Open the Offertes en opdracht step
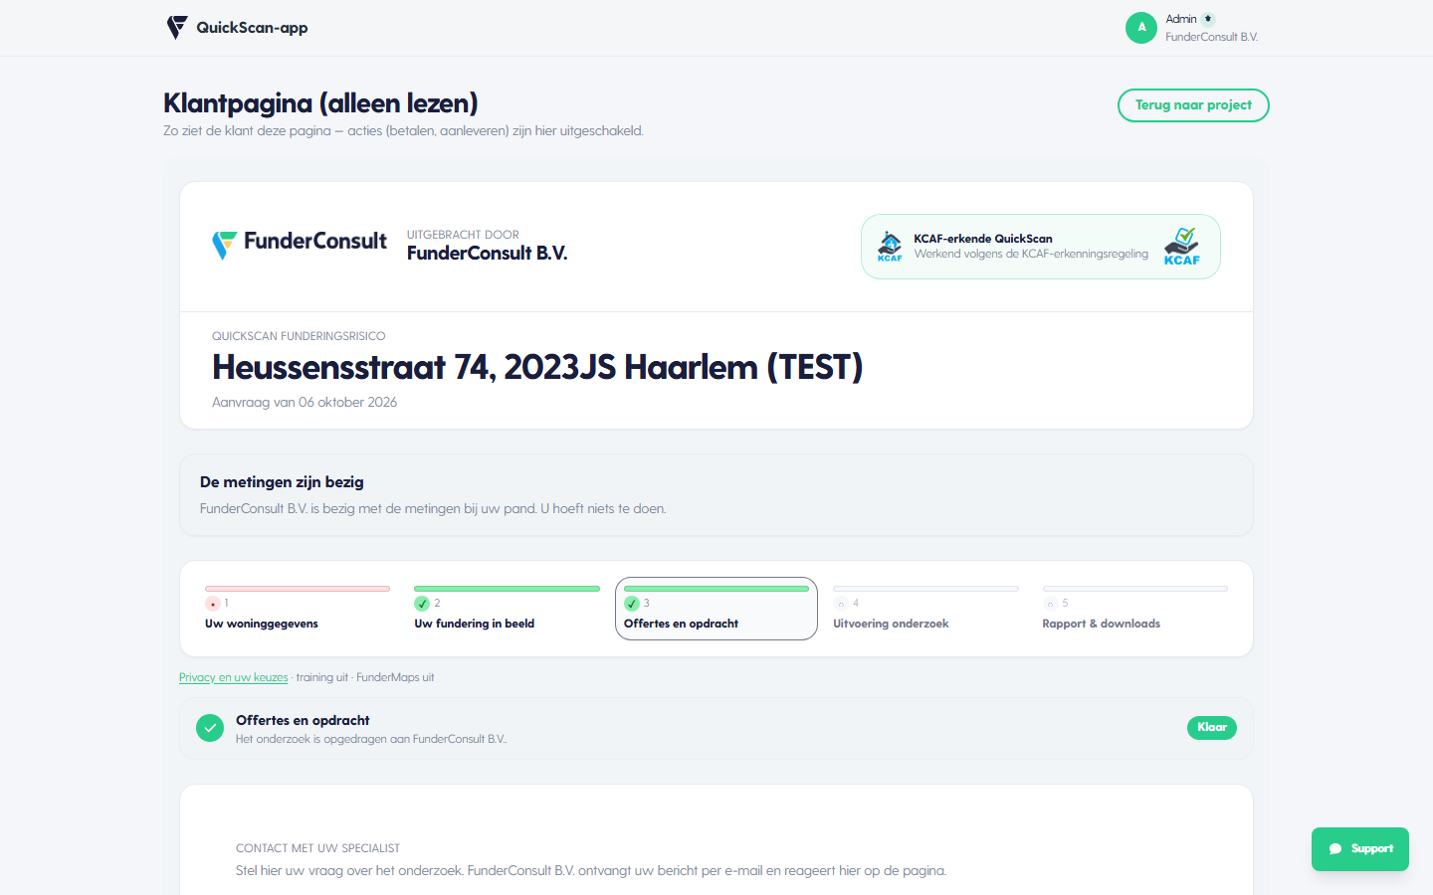 (x=716, y=609)
